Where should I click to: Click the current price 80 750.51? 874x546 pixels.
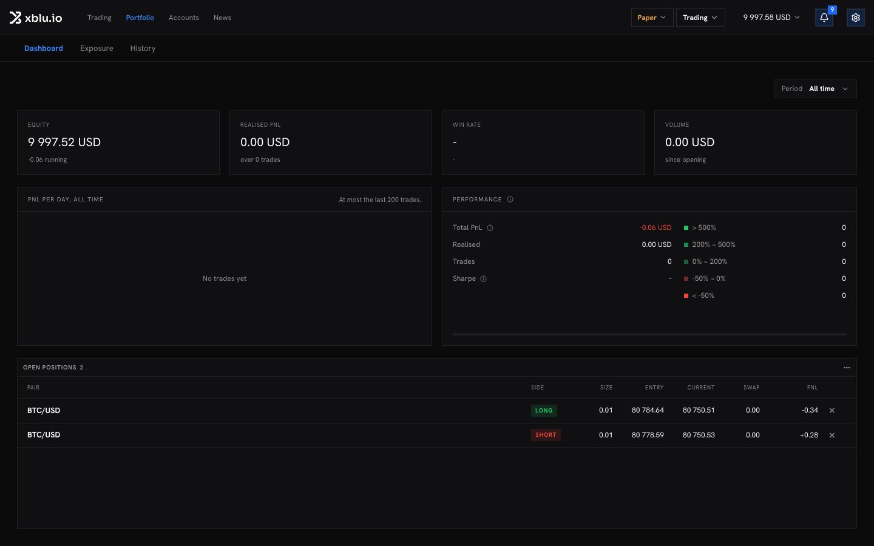(x=699, y=411)
